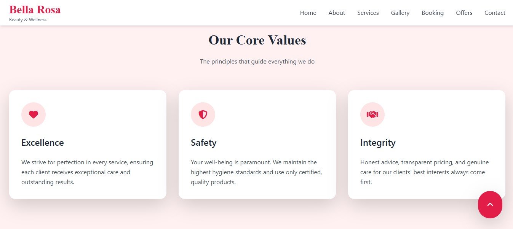This screenshot has width=513, height=229.
Task: View the Offers page
Action: [x=464, y=13]
